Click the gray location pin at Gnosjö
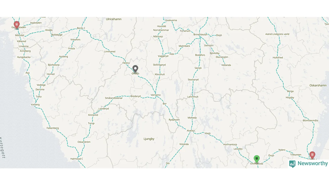 pyautogui.click(x=135, y=69)
